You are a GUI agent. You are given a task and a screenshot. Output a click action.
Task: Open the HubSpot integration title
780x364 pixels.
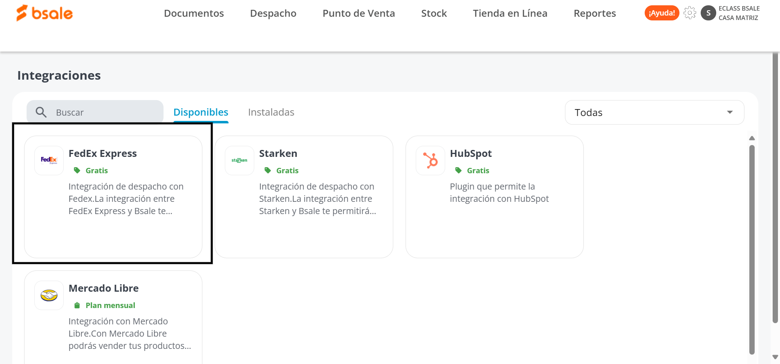pyautogui.click(x=471, y=153)
